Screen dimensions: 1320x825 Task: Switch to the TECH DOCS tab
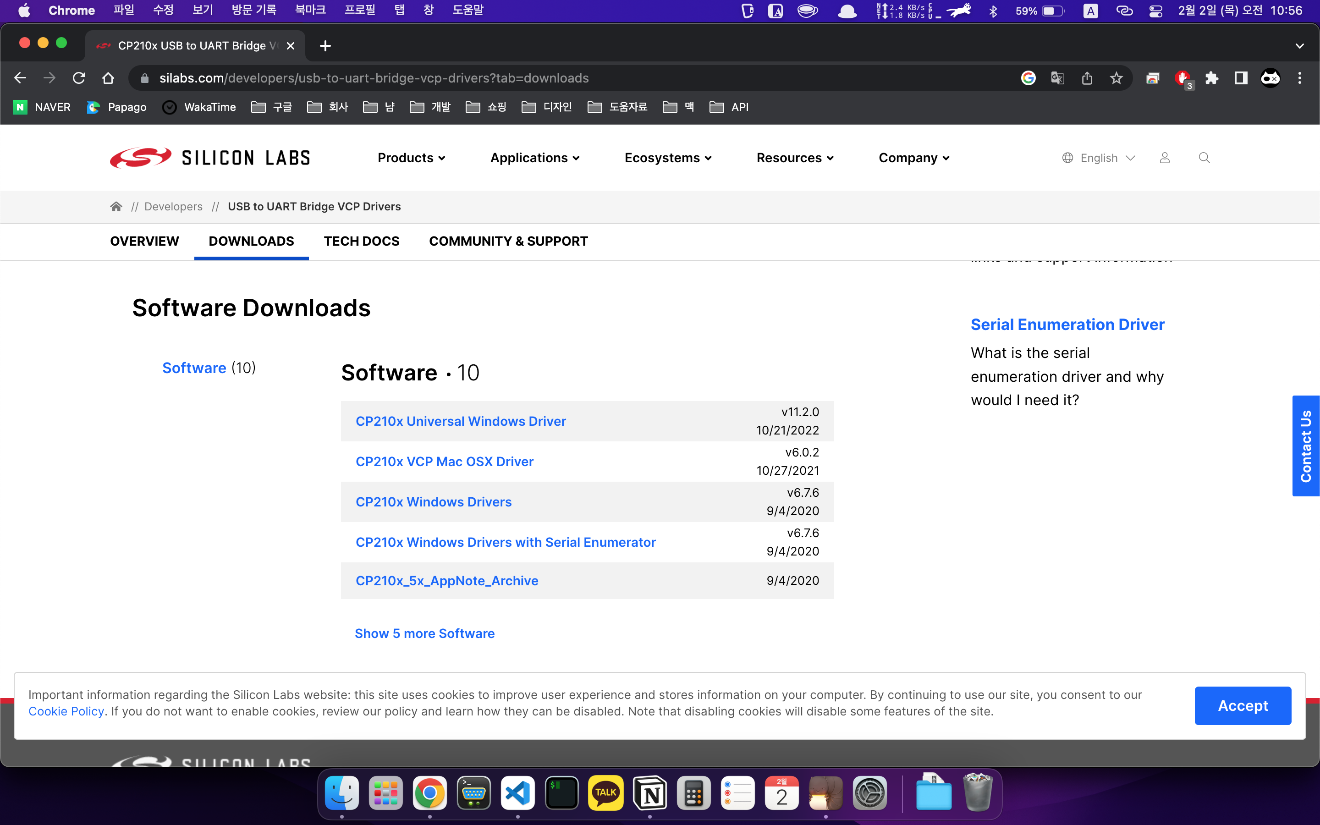click(x=361, y=241)
